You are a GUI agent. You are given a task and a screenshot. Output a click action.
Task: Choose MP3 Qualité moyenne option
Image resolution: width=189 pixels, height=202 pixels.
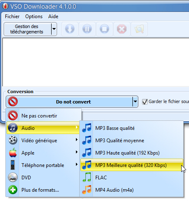tap(132, 140)
